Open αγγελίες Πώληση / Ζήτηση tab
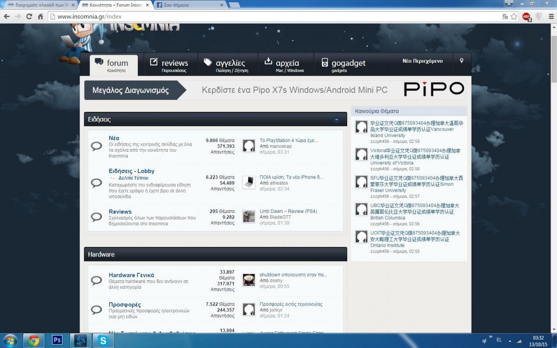This screenshot has height=348, width=557. pos(227,65)
